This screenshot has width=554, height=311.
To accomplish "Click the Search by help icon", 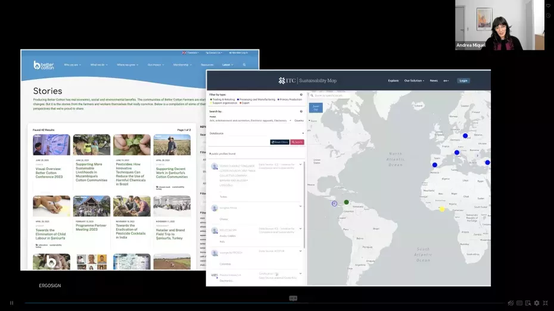I will (x=301, y=111).
